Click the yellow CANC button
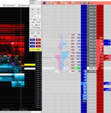 (x=38, y=49)
